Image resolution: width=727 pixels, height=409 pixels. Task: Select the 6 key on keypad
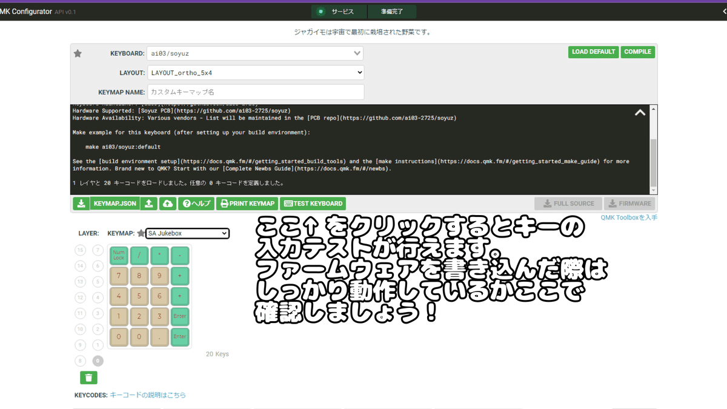[159, 296]
